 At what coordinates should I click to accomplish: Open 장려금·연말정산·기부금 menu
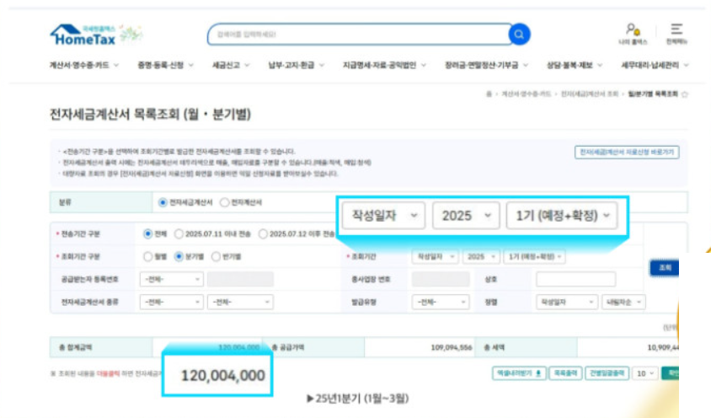(486, 66)
